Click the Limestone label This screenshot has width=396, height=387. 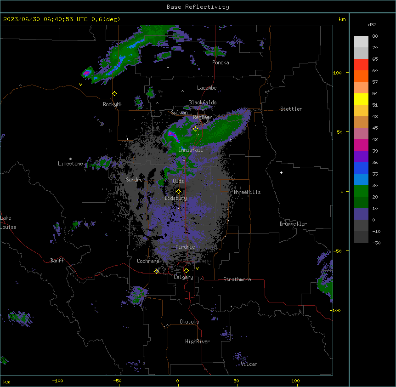[70, 164]
